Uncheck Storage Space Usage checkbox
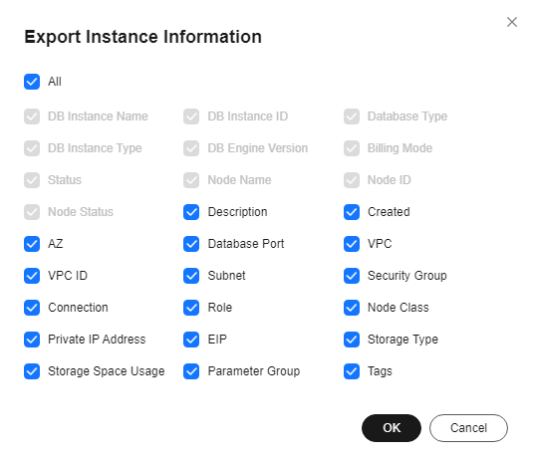The height and width of the screenshot is (460, 534). coord(32,371)
